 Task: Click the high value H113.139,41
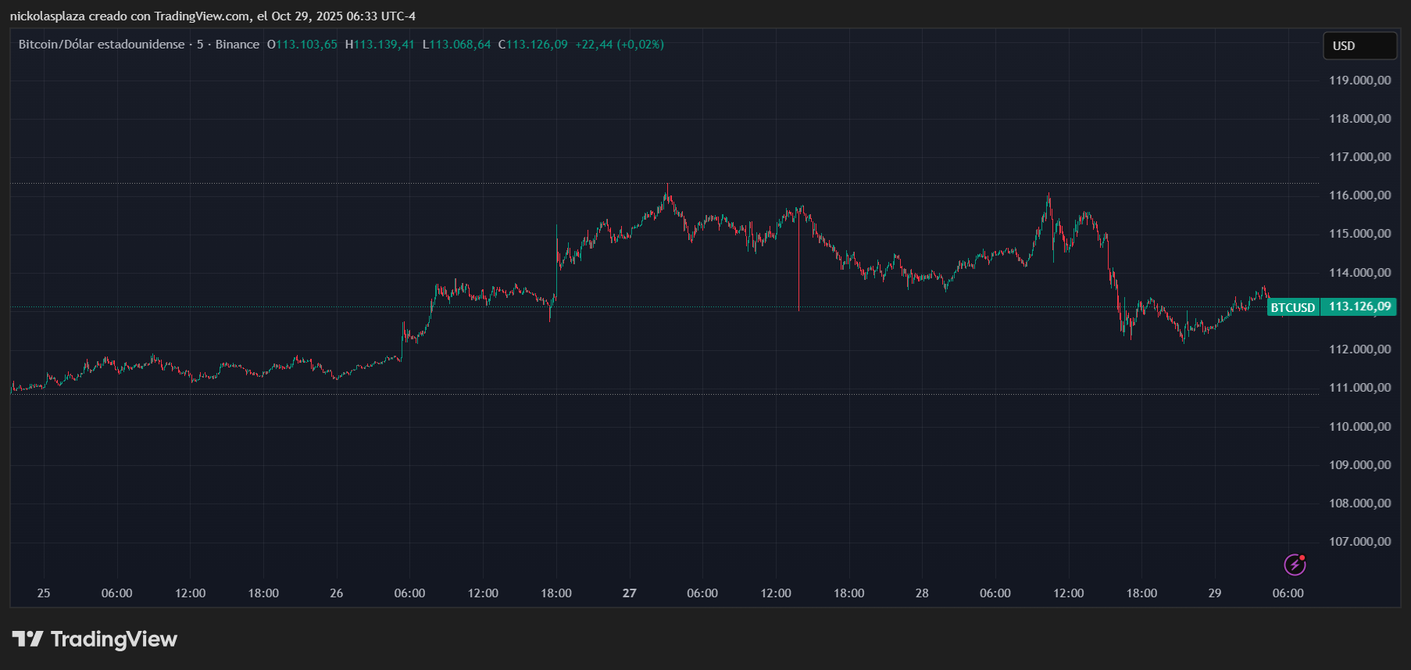click(x=380, y=45)
